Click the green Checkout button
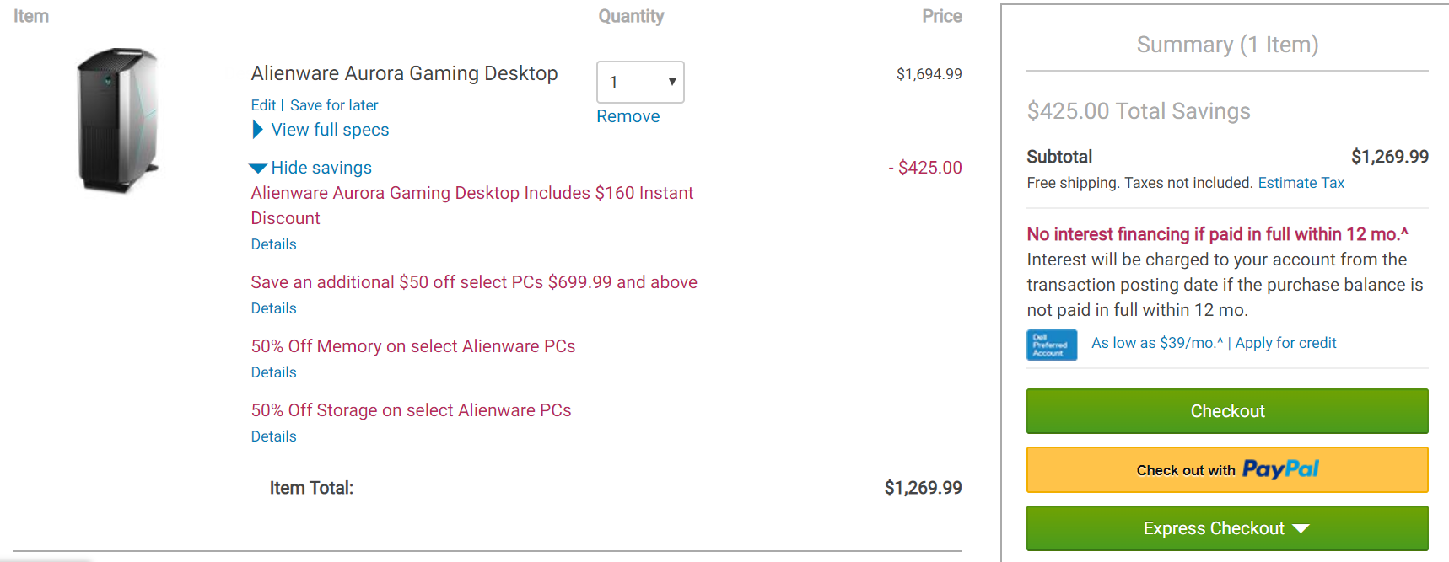The width and height of the screenshot is (1449, 562). coord(1227,411)
